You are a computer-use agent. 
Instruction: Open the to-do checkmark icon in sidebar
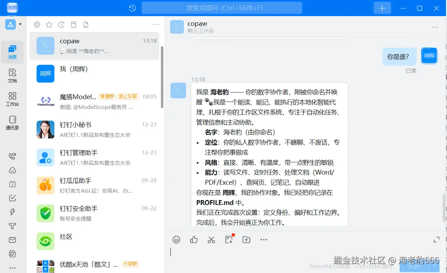click(x=12, y=198)
